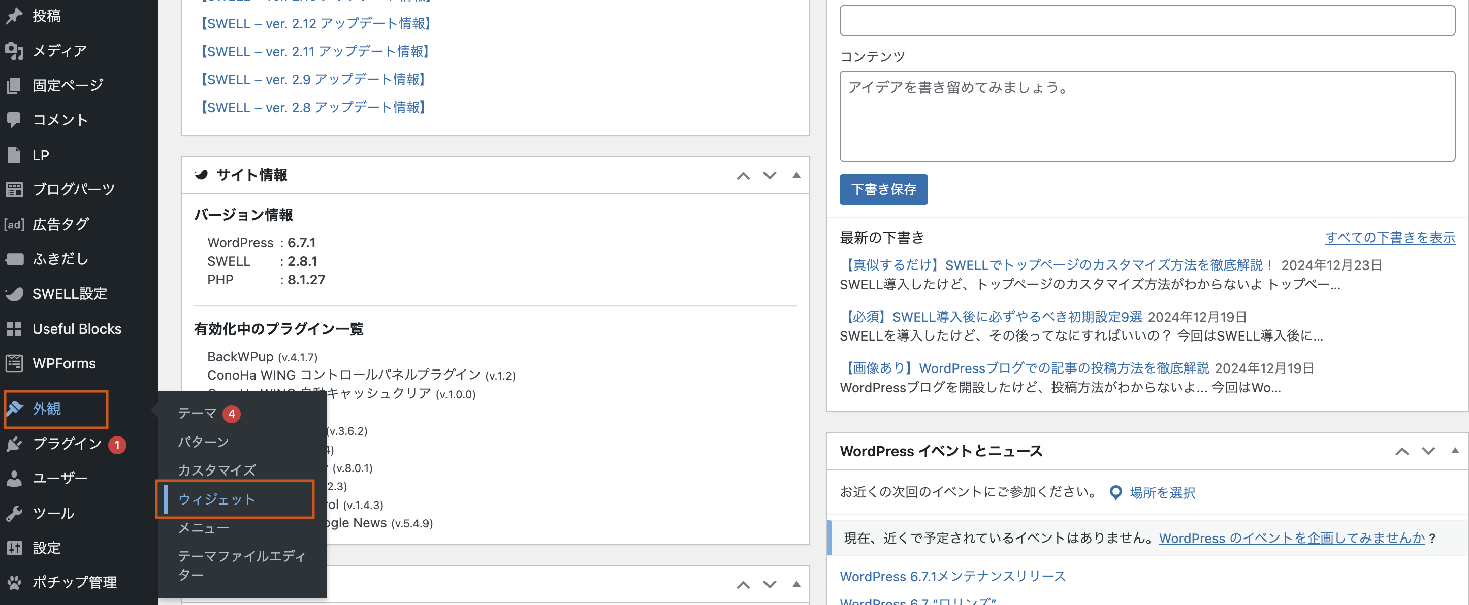
Task: Open テーマファイルエディター submenu item
Action: tap(242, 565)
